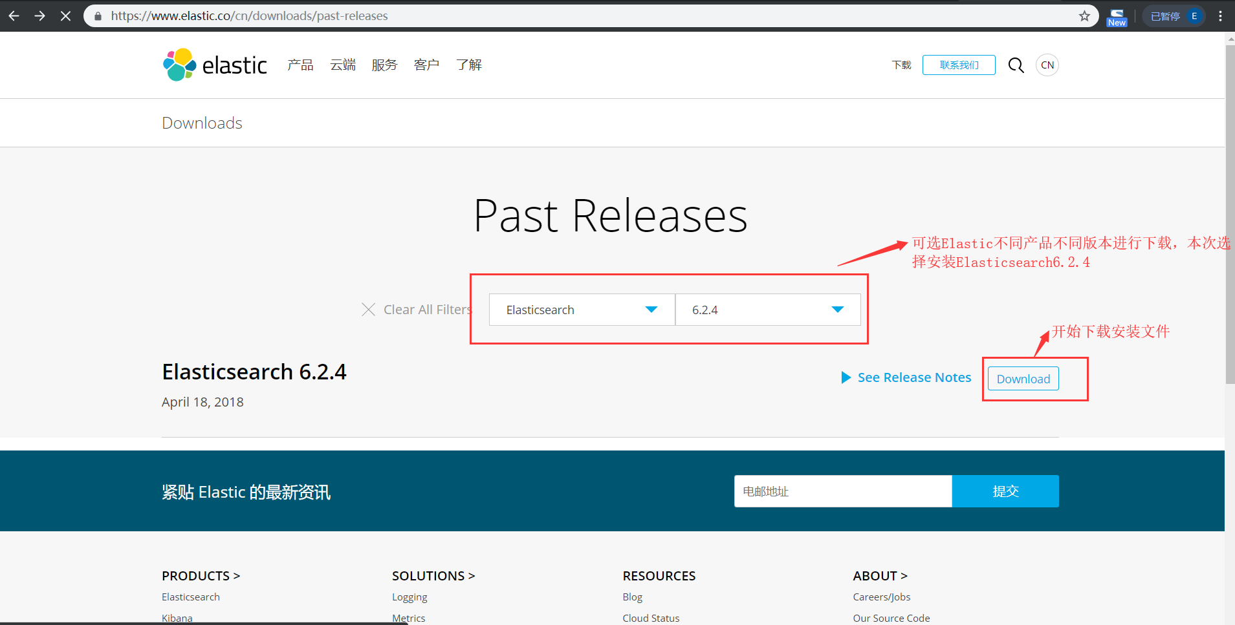Click the E profile avatar dropdown
1235x625 pixels.
point(1192,16)
